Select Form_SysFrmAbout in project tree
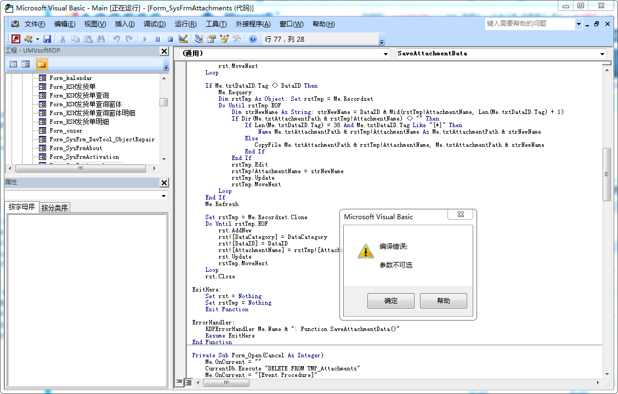The width and height of the screenshot is (618, 394). [76, 148]
